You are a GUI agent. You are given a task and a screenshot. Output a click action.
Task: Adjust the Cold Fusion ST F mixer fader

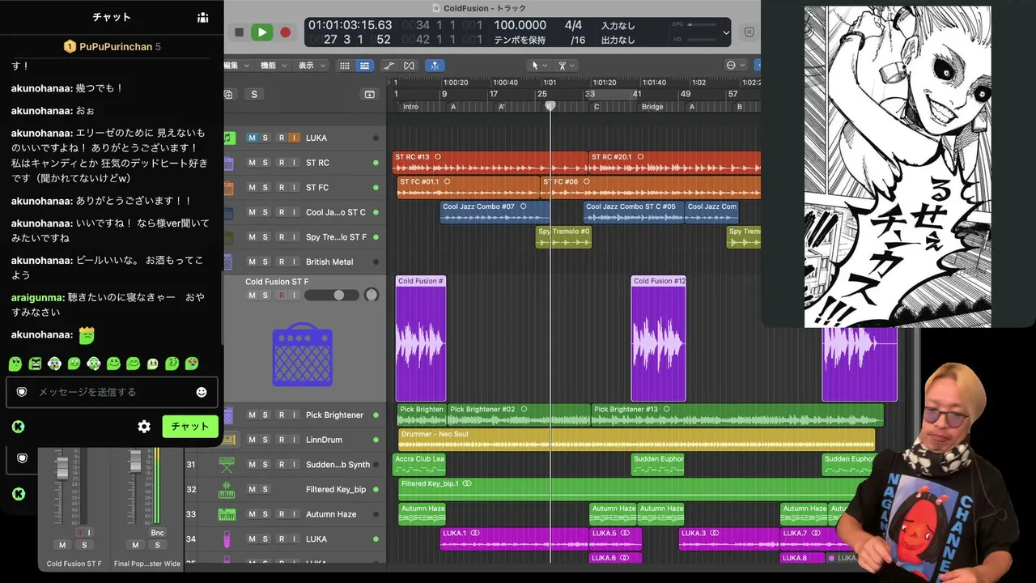pos(62,468)
